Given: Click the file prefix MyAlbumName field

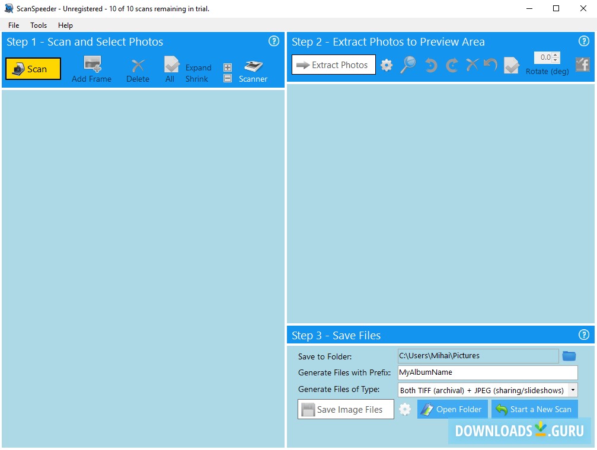Looking at the screenshot, I should 488,372.
